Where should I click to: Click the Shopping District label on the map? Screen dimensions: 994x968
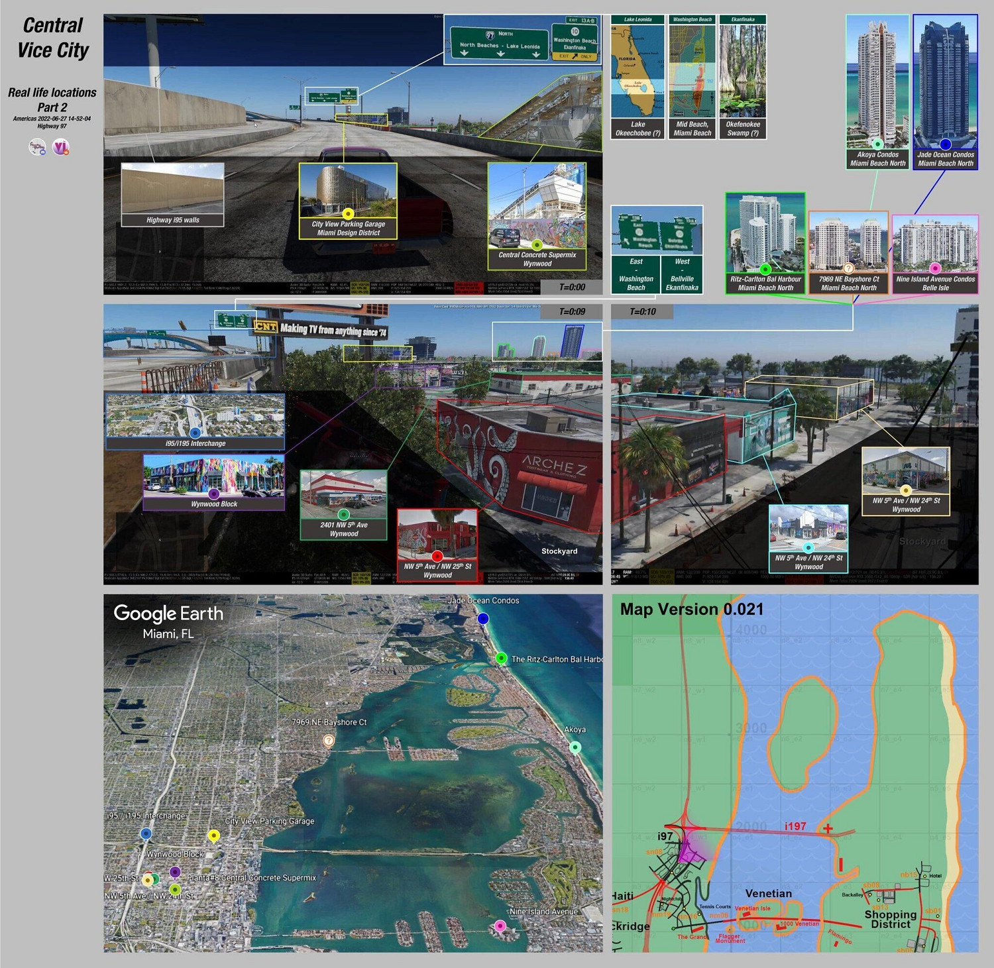point(890,919)
